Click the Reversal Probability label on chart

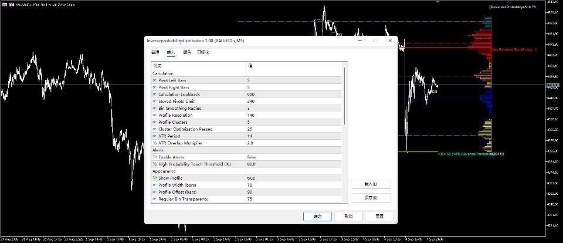tap(514, 7)
